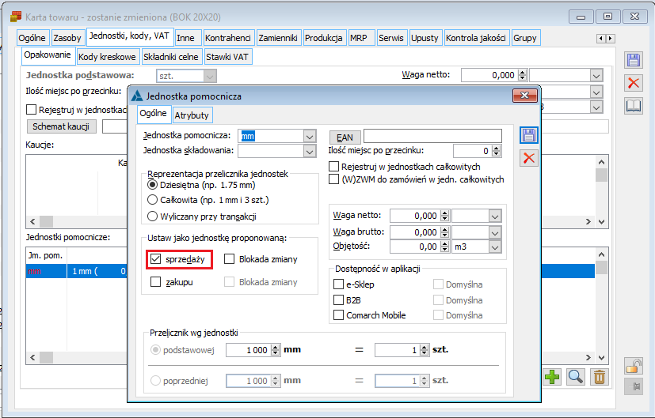Click the magnifier preview icon
Viewport: 655px width, 418px height.
click(576, 378)
